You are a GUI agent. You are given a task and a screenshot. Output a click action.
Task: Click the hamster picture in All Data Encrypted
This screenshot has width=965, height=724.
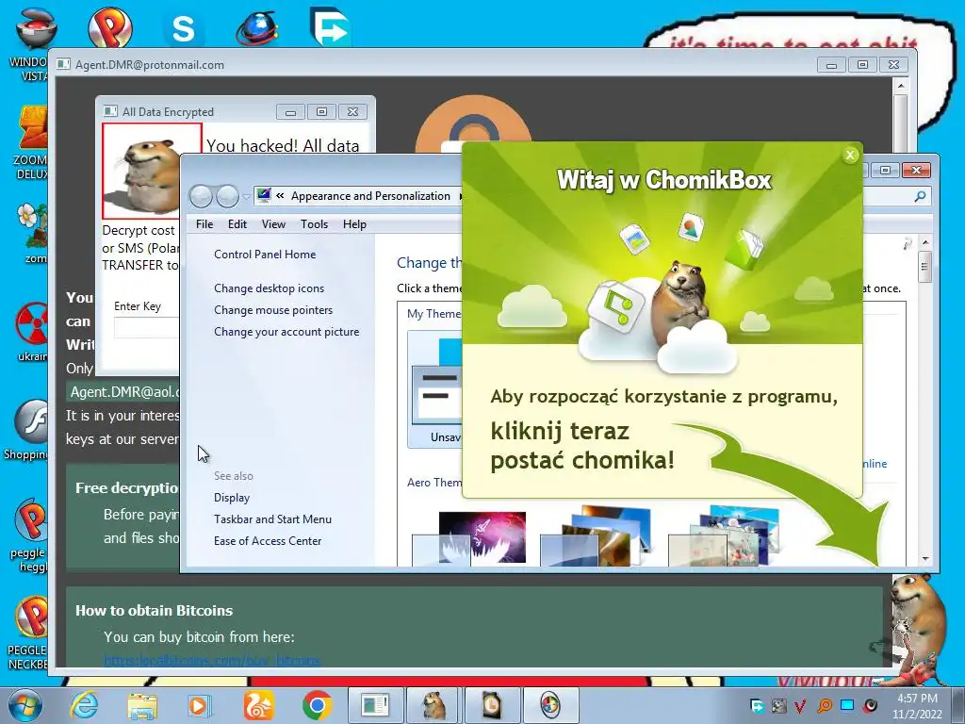[152, 171]
